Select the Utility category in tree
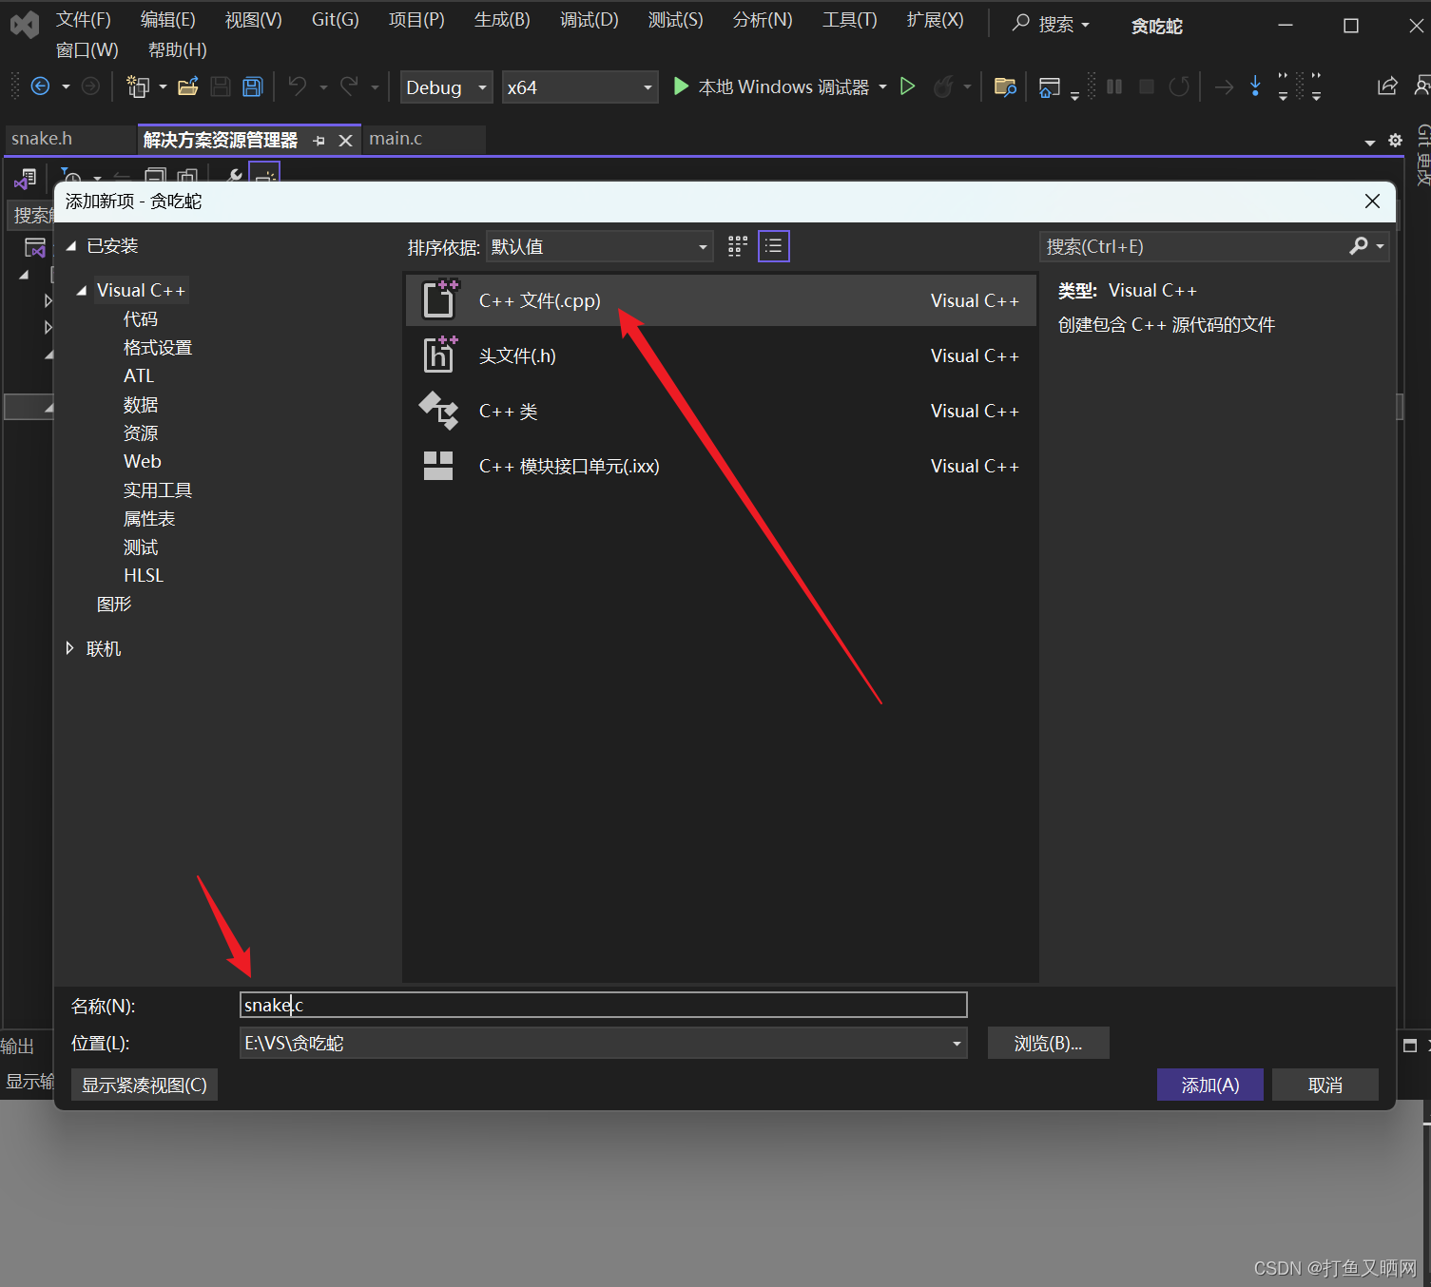Image resolution: width=1431 pixels, height=1287 pixels. pos(158,490)
